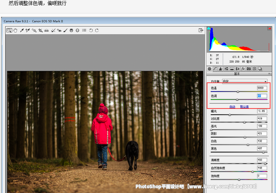
Task: Click the histogram graph
Action: [x=239, y=39]
